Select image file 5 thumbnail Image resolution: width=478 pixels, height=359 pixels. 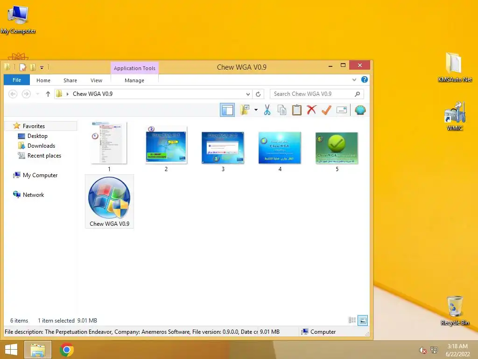(x=337, y=148)
